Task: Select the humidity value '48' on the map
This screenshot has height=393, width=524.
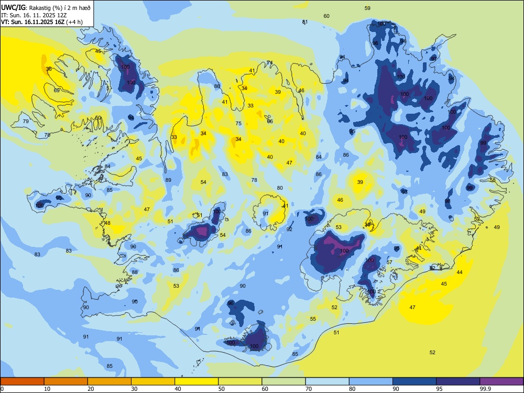Action: point(107,223)
